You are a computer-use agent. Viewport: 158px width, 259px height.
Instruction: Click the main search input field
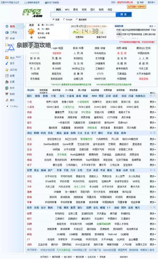83,15
